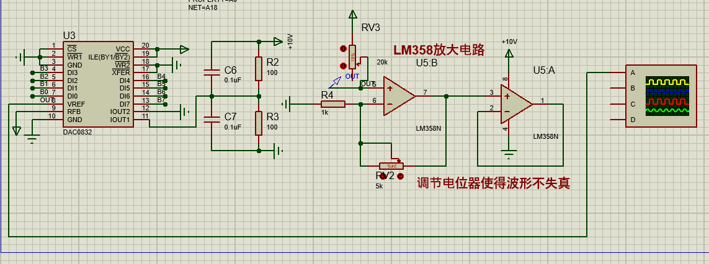The width and height of the screenshot is (709, 264).
Task: Click the 'VREF' pin name on DAC0832
Action: 76,104
